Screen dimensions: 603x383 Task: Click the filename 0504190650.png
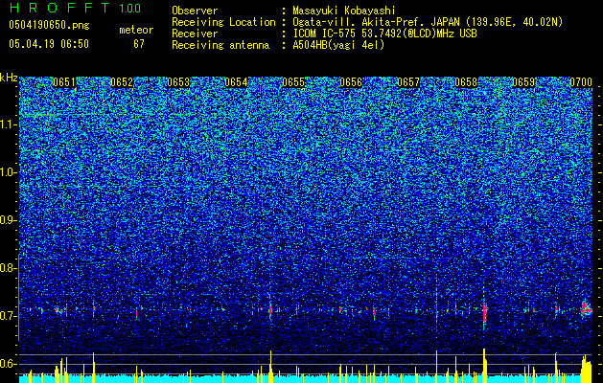49,26
